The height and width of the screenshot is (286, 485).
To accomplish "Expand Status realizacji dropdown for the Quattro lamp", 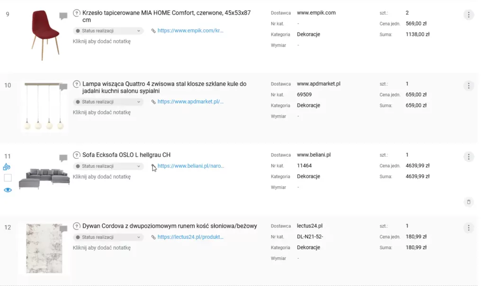I will click(108, 102).
